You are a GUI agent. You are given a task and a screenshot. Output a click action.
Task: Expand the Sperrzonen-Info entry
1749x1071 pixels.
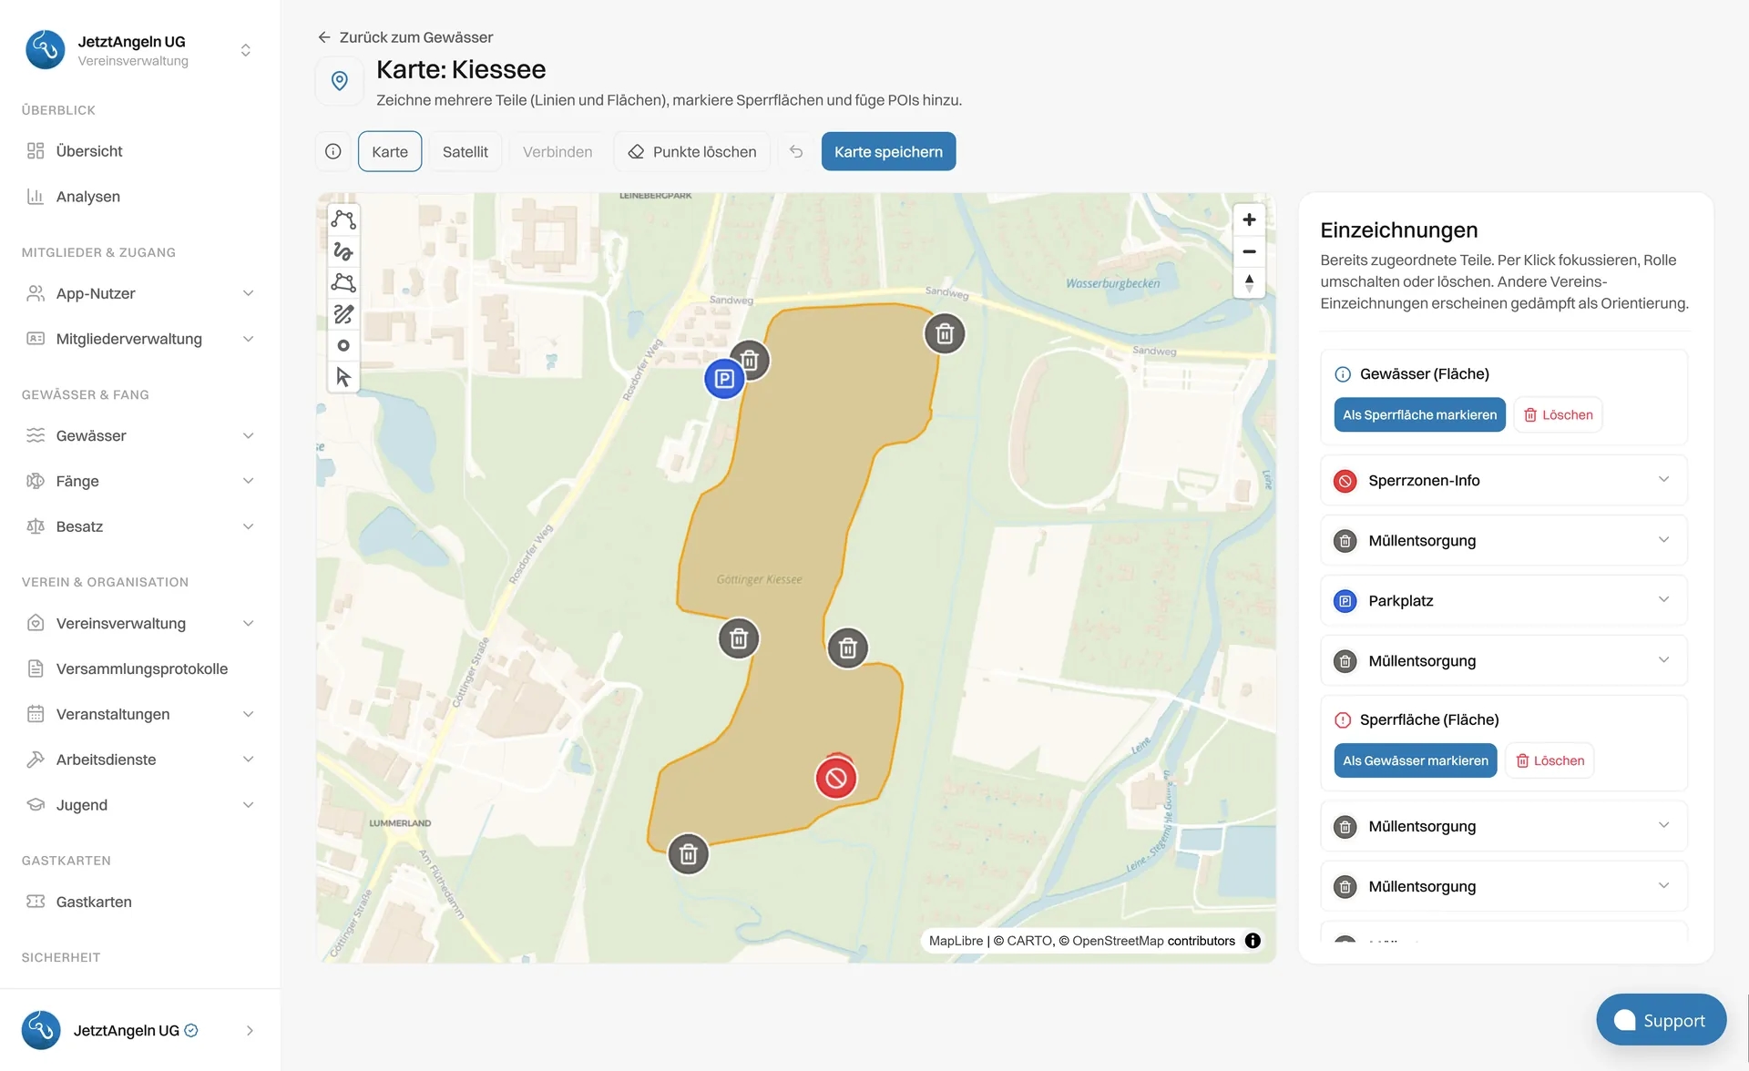point(1504,480)
